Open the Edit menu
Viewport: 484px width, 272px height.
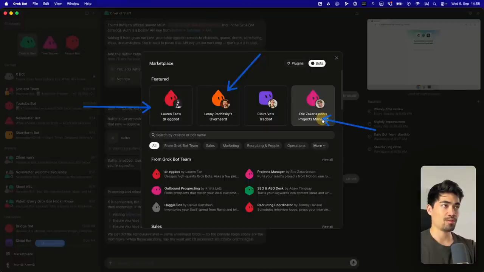(46, 4)
